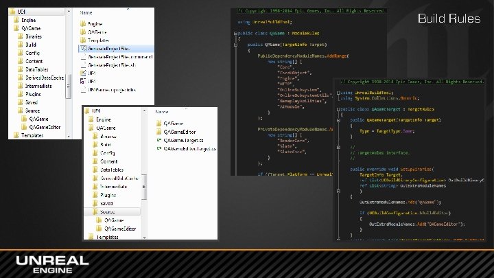Screen dimensions: 494x278
Task: Click the Name column header above QAGame.Target.cs
Action: (162, 112)
